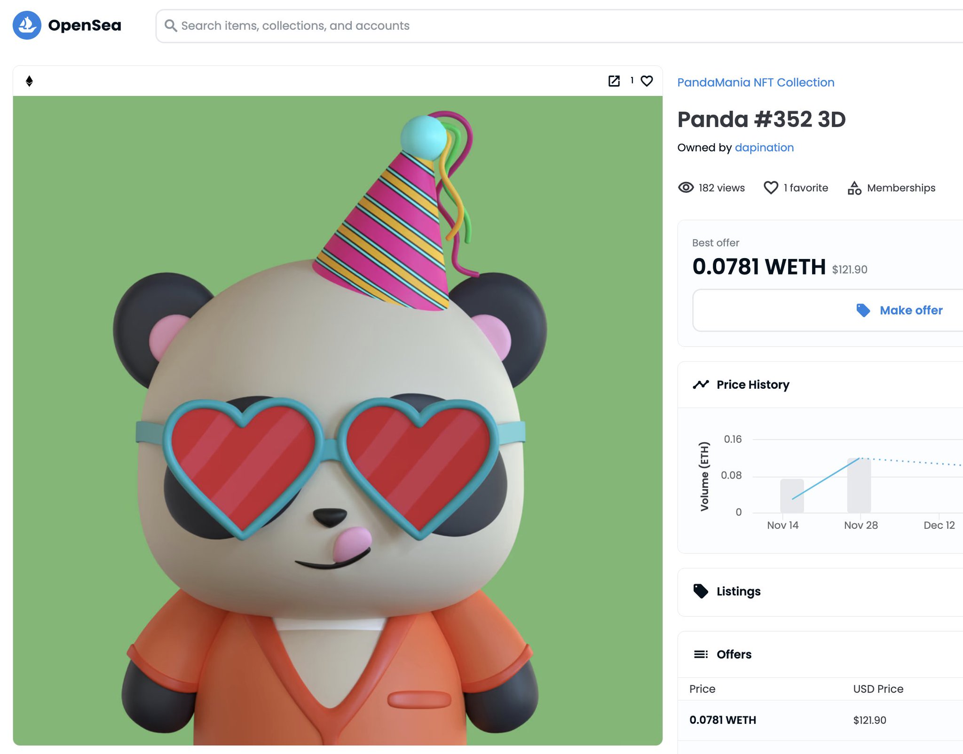Click the Ethereum chain icon above image
Screen dimensions: 963x754
click(x=29, y=81)
